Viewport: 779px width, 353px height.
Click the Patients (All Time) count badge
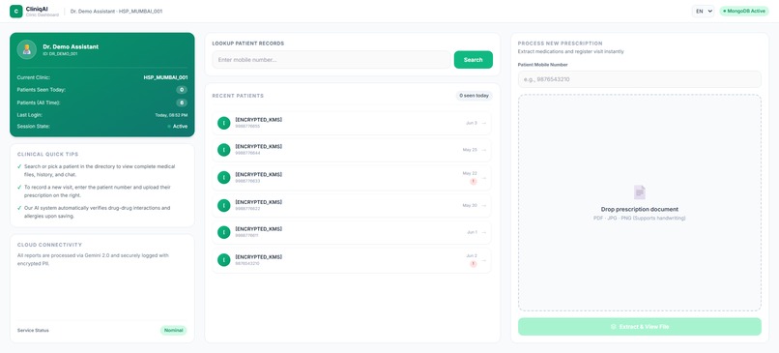click(182, 103)
